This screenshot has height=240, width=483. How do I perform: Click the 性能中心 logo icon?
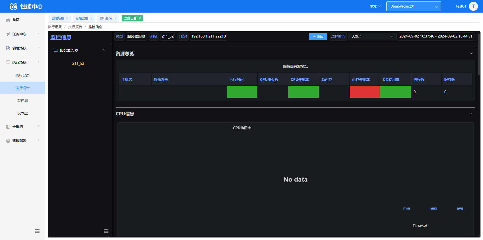tap(14, 6)
